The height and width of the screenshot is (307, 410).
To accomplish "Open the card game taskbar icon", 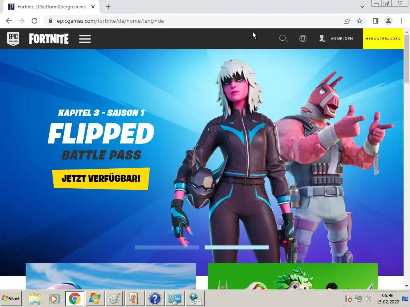I will (x=134, y=299).
